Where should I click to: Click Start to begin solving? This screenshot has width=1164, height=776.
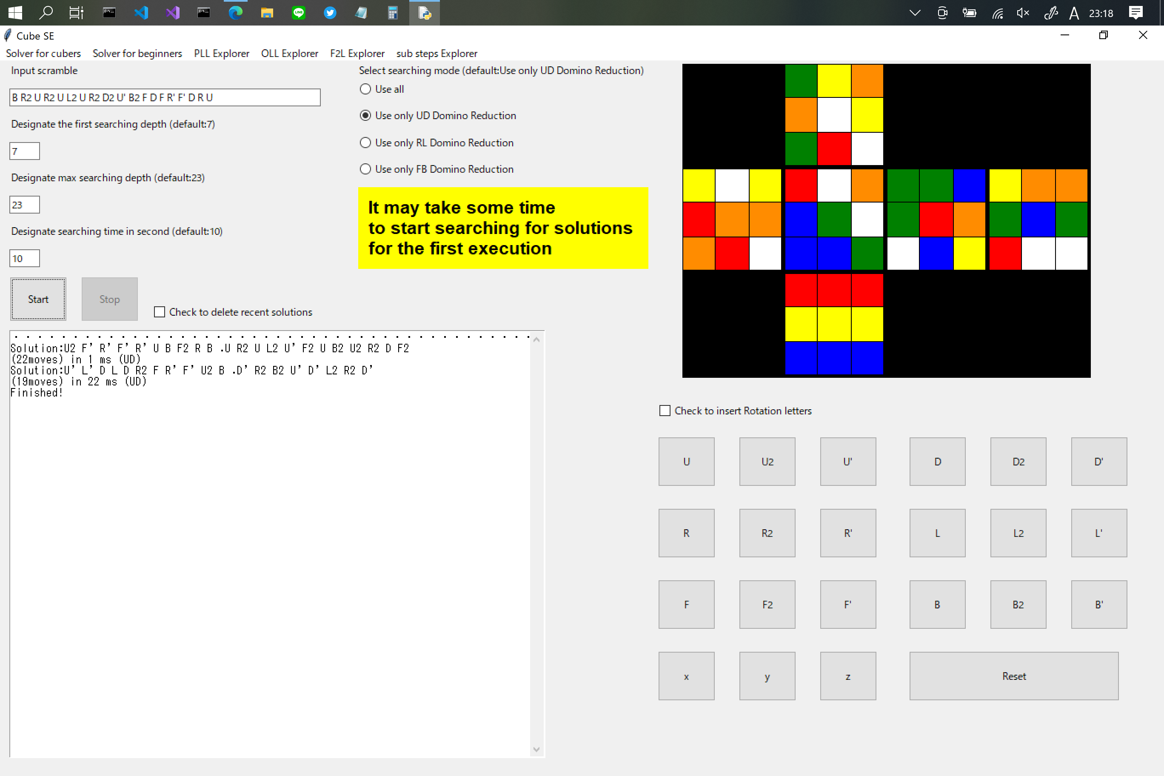[38, 299]
